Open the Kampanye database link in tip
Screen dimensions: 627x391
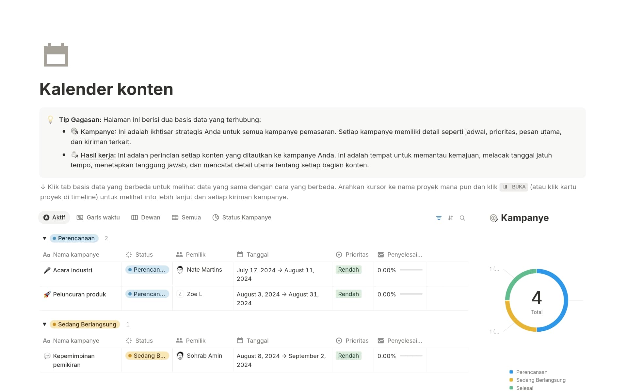[97, 132]
